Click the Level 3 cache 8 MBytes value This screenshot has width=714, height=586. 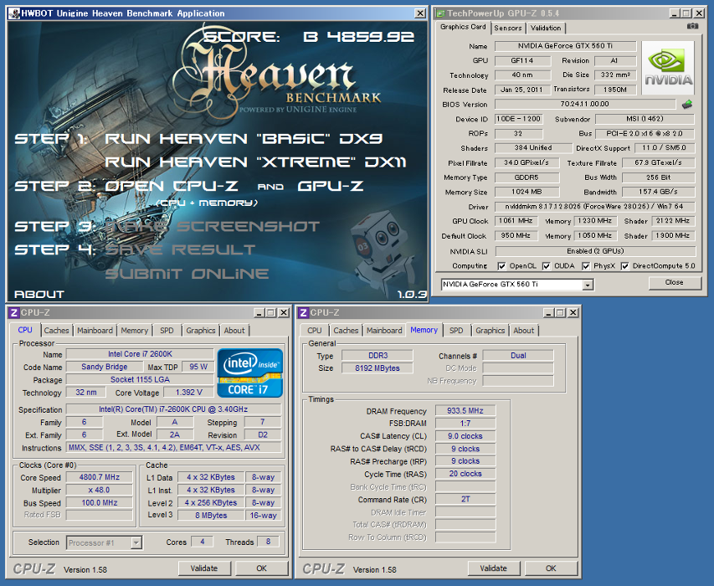coord(211,515)
